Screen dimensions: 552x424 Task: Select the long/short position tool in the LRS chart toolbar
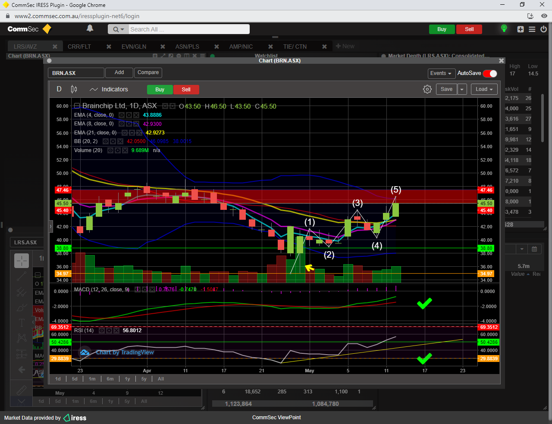(x=22, y=354)
